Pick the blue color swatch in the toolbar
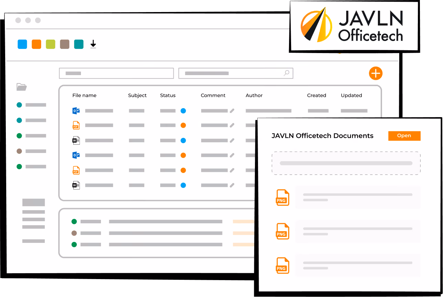 22,44
